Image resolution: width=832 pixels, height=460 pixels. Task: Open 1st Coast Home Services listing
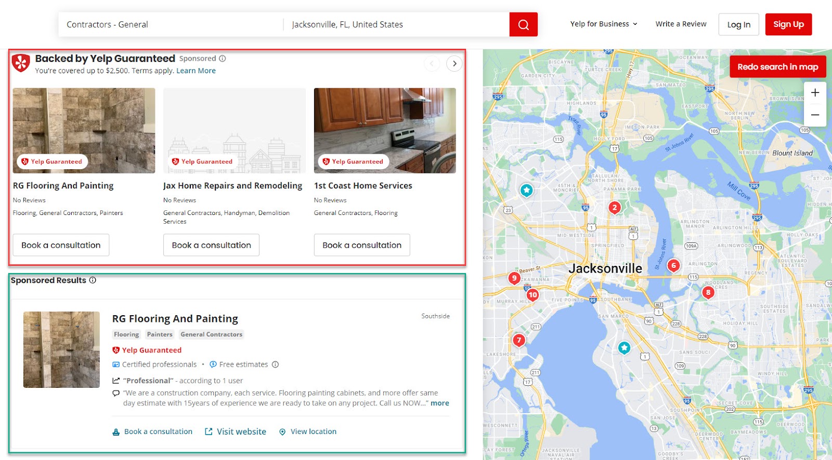pos(363,185)
